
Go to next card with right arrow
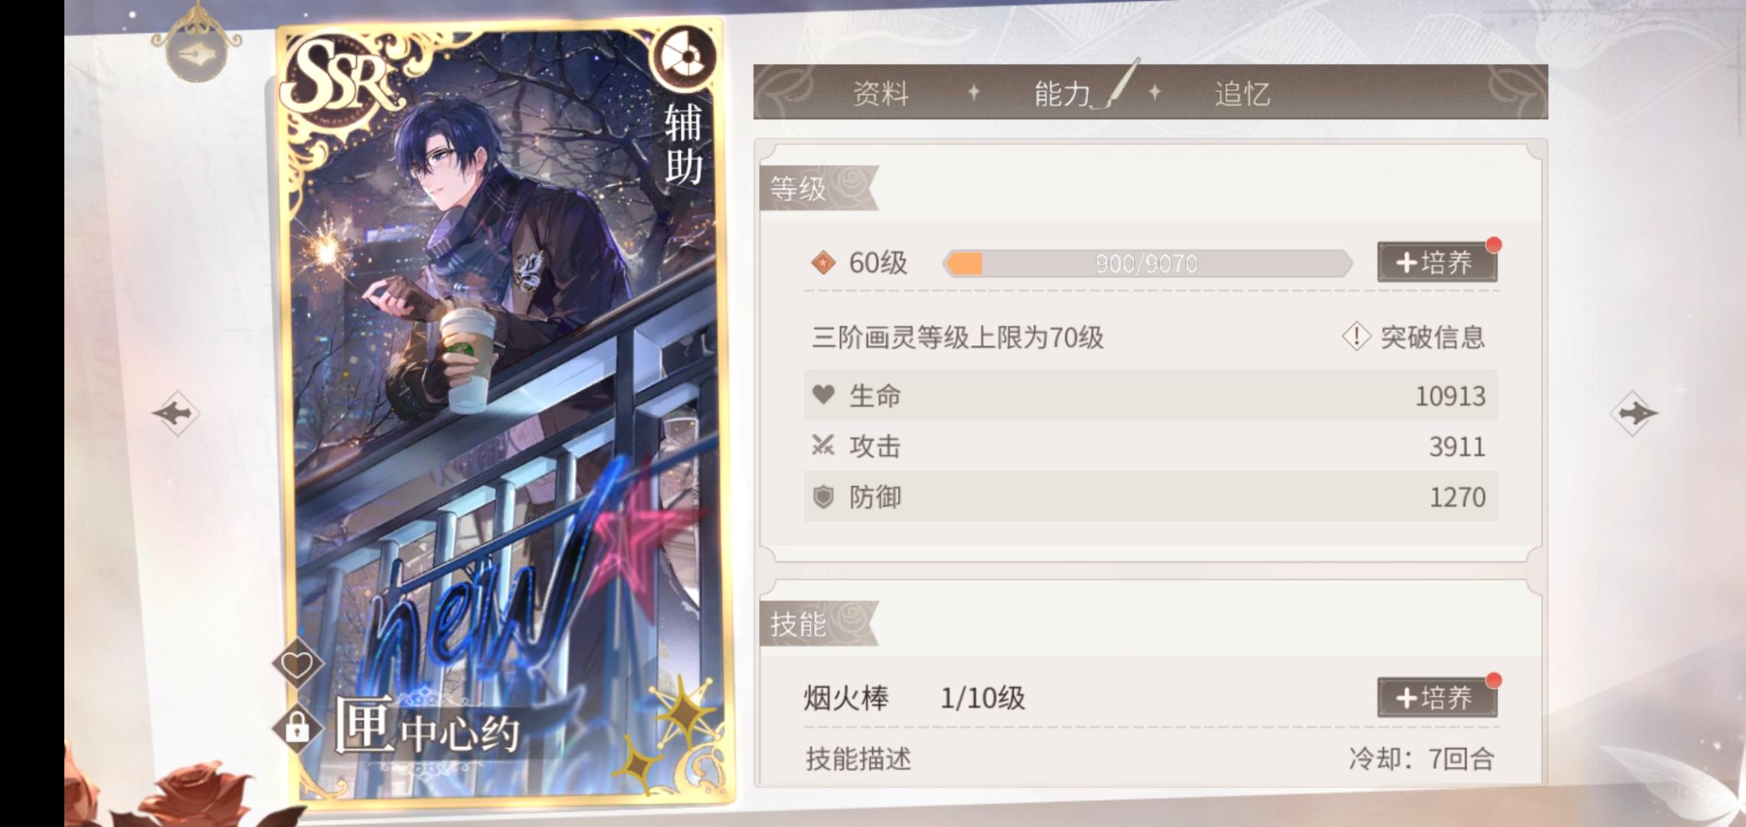(x=1633, y=413)
